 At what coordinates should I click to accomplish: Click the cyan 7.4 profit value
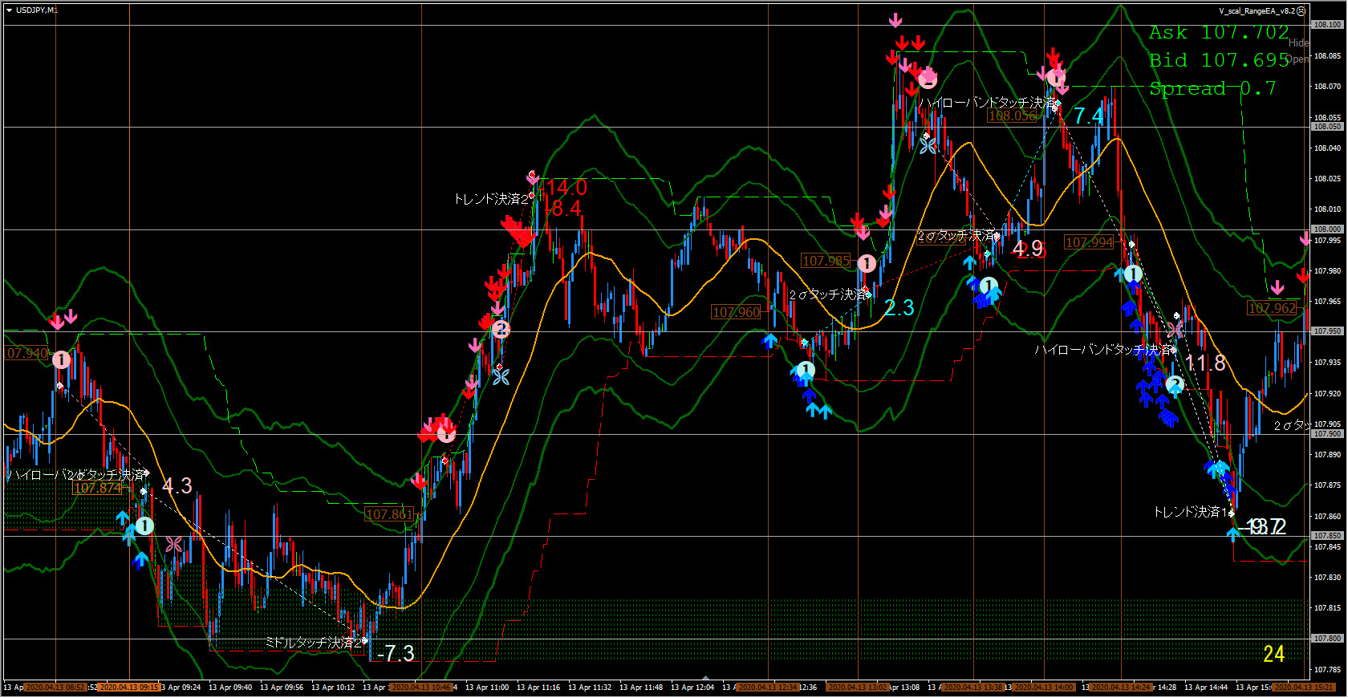coord(1089,116)
